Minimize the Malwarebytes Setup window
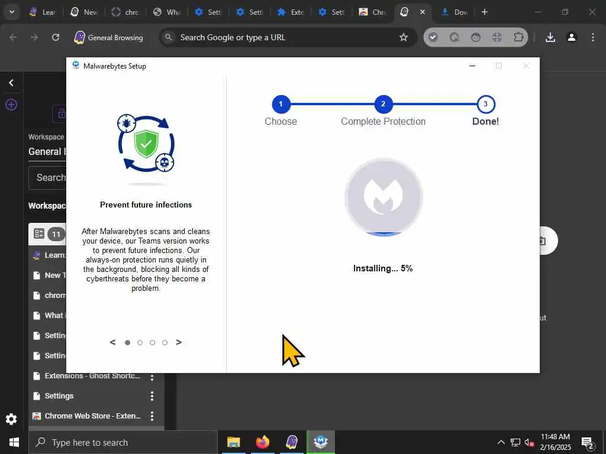606x454 pixels. tap(472, 66)
